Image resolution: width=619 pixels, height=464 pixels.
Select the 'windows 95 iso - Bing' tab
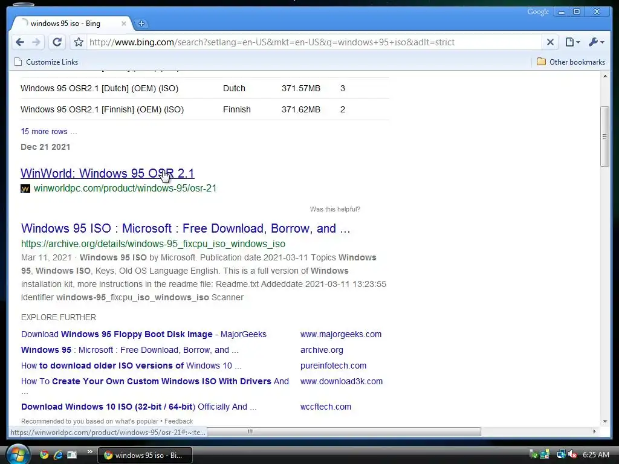pos(71,24)
